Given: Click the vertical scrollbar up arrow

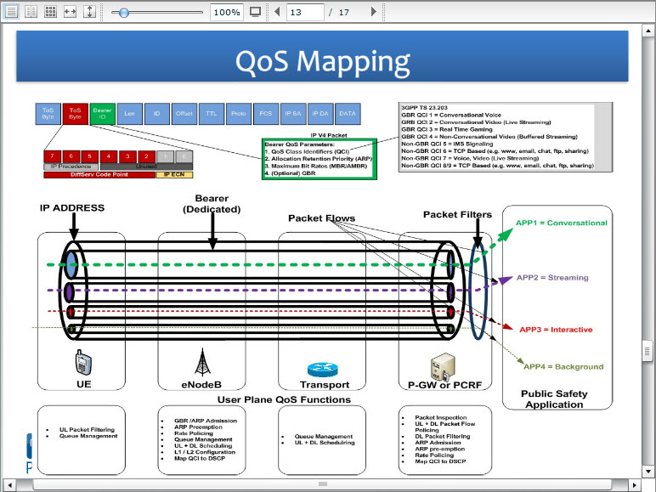Looking at the screenshot, I should coord(648,31).
